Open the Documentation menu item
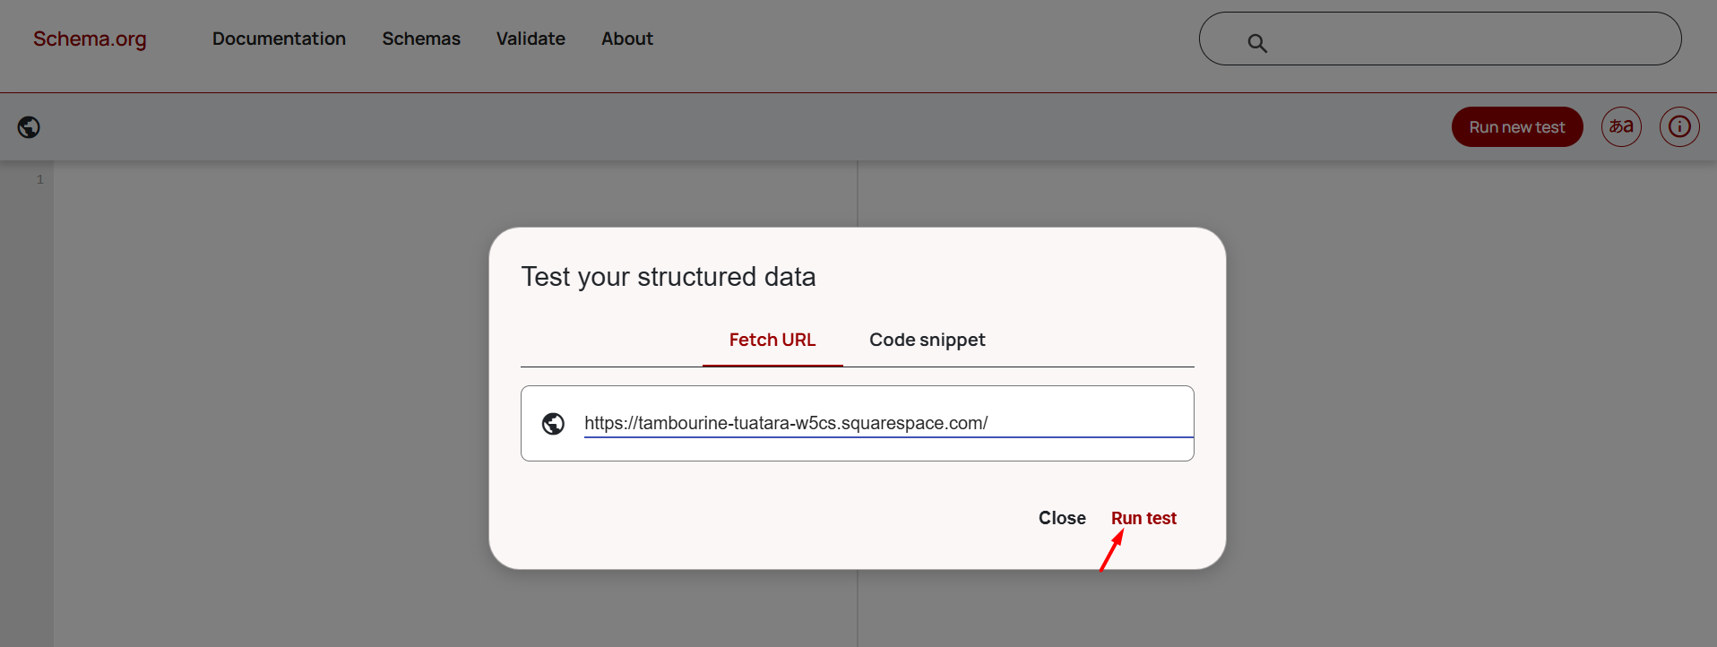The width and height of the screenshot is (1717, 647). pos(279,39)
